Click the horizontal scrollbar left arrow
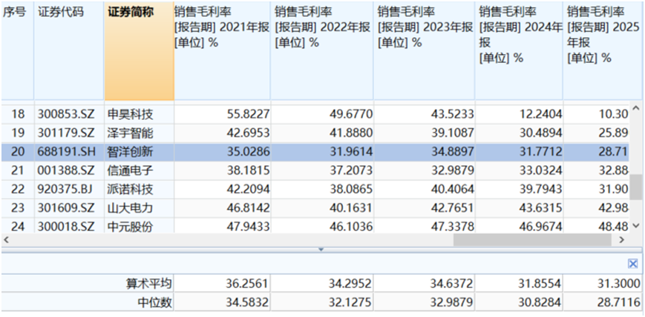 click(6, 239)
